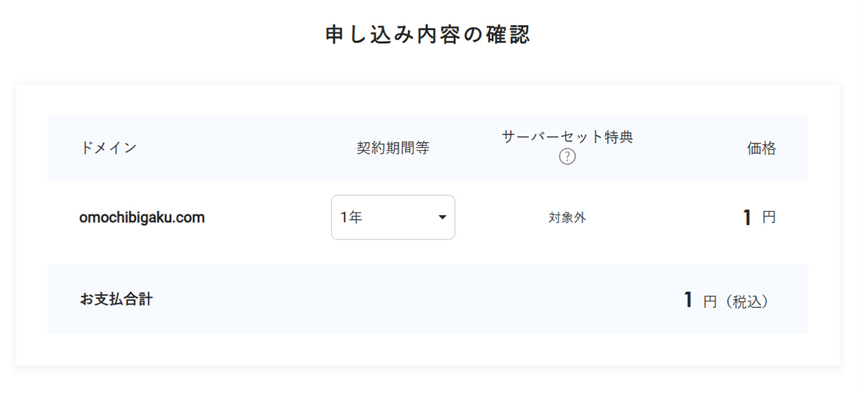Click the ドメイン column header
Screen dimensions: 862x394
point(108,148)
